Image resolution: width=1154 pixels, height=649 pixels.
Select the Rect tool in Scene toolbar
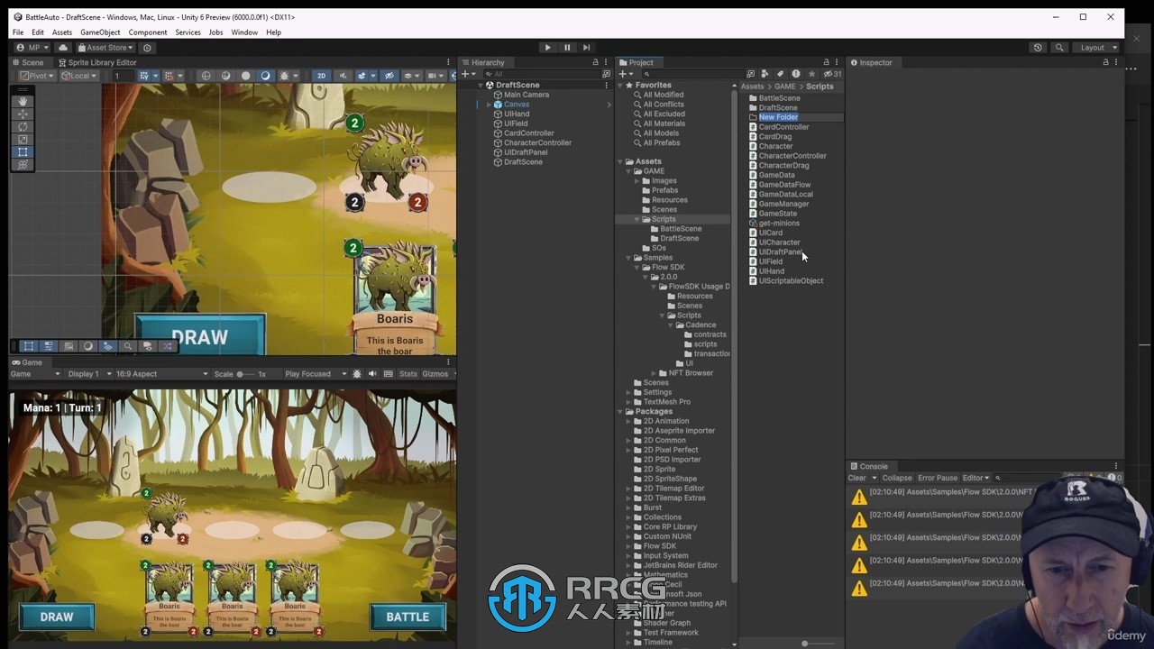[23, 151]
